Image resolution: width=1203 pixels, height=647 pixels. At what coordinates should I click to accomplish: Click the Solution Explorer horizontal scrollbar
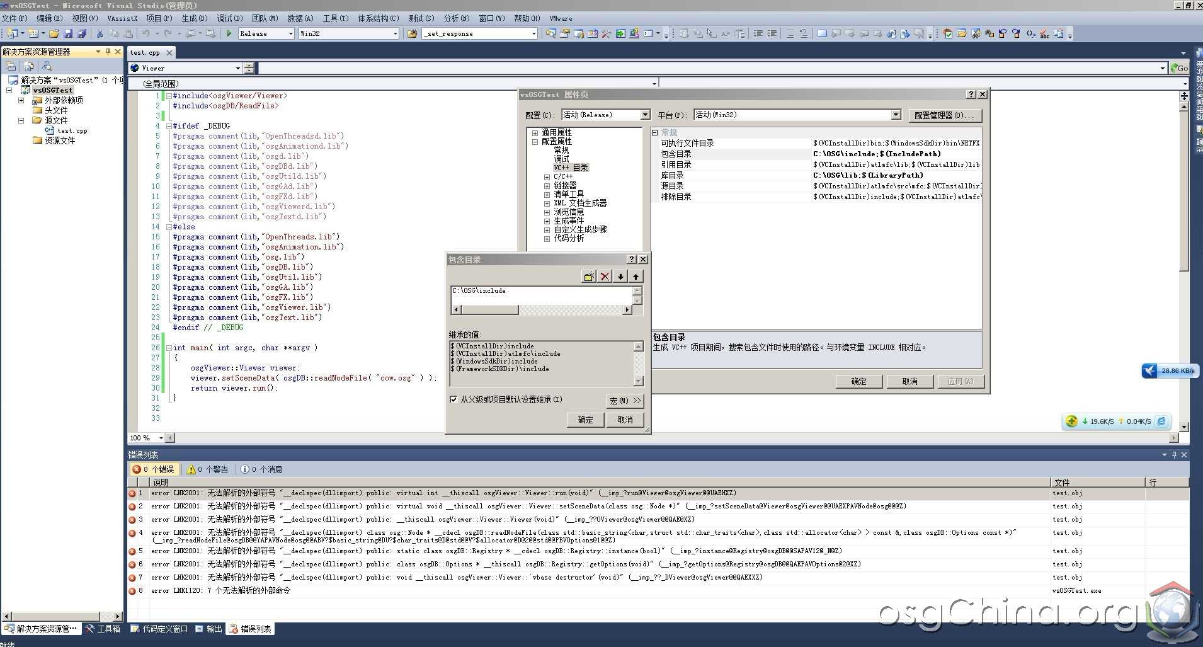pos(56,616)
